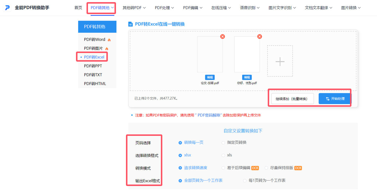Screen dimensions: 377x191
Task: Expand the 文档文本翻译 dropdown menu
Action: (319, 8)
